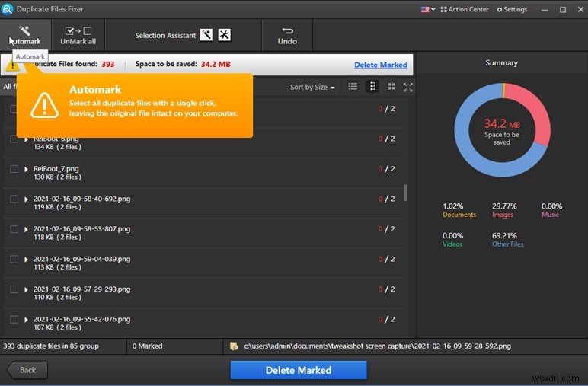
Task: Open Action Center
Action: click(x=465, y=9)
